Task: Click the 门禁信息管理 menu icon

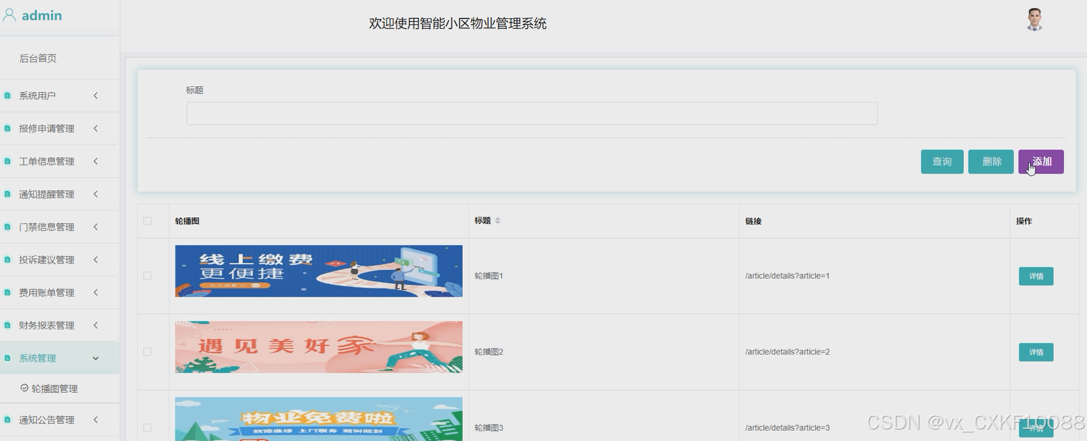Action: (7, 227)
